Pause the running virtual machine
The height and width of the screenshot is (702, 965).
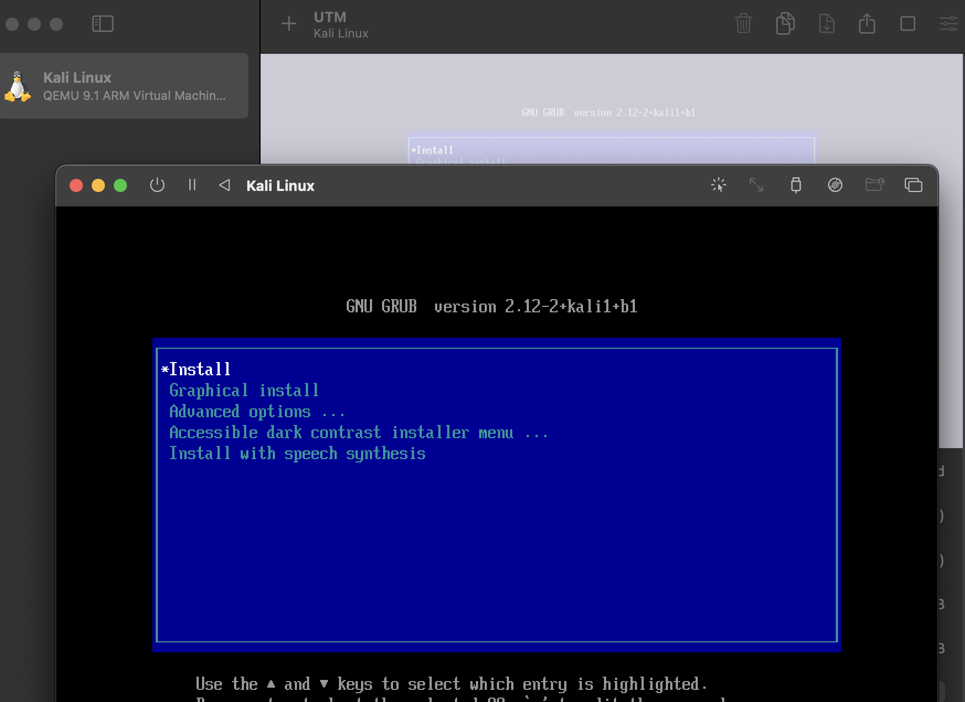192,185
